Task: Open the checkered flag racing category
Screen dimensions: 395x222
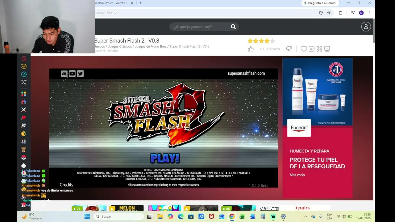Action: point(24,125)
